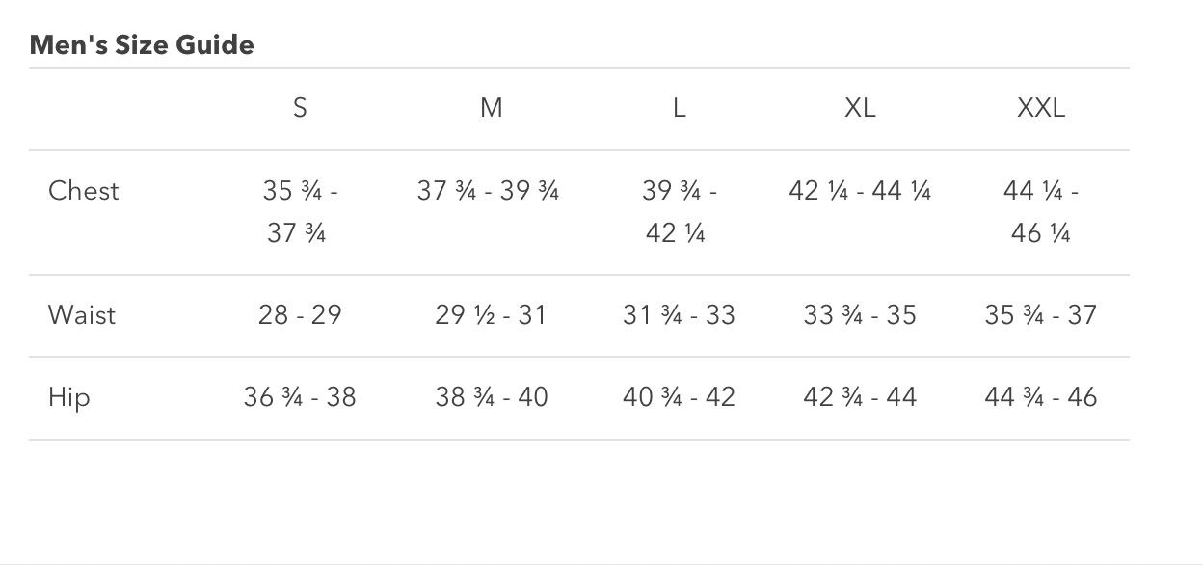Click the Hip row label
The image size is (1203, 565).
click(x=69, y=397)
